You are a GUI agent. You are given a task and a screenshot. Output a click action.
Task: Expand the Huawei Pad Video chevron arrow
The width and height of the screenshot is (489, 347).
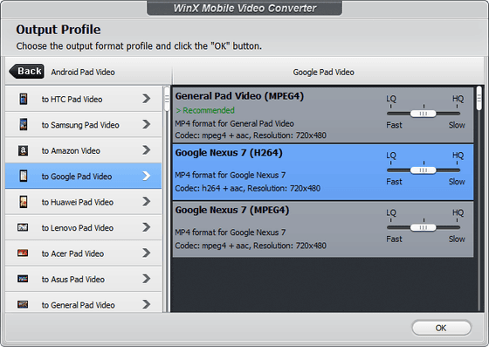tap(147, 202)
